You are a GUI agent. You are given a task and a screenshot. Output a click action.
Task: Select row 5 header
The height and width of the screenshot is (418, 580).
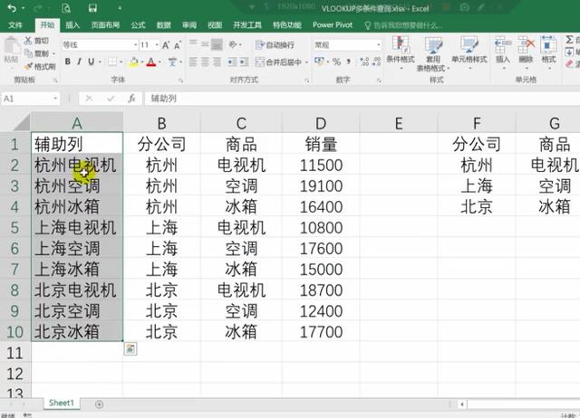point(14,227)
